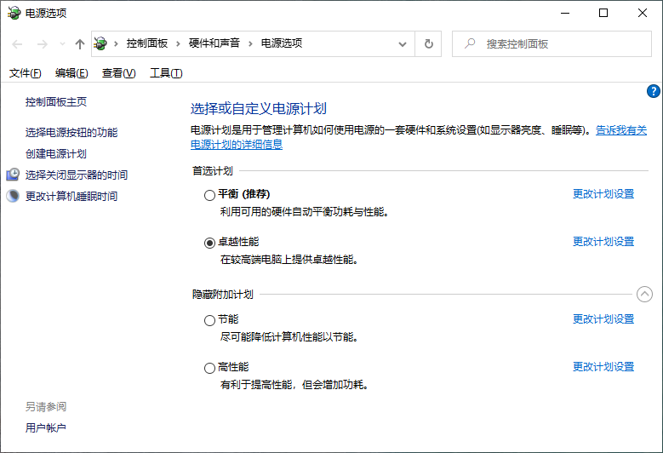
Task: Open the 查看(V) menu
Action: 119,73
